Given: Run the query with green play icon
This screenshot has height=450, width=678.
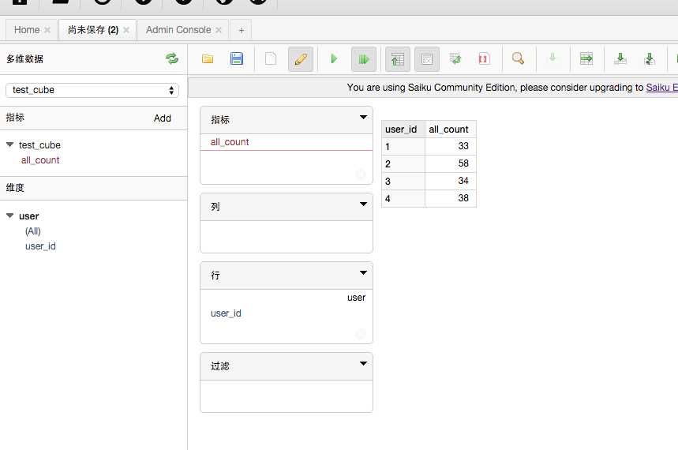Looking at the screenshot, I should point(334,59).
